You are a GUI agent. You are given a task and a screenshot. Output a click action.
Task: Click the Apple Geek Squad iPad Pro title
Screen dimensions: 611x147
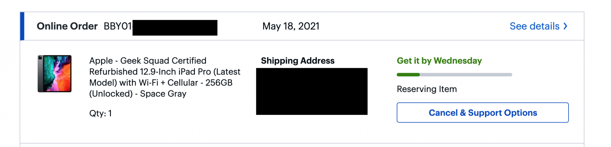point(148,61)
